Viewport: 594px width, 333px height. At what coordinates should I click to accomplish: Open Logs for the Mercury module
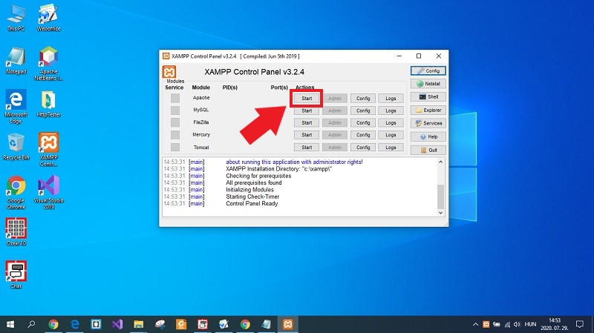(x=391, y=135)
